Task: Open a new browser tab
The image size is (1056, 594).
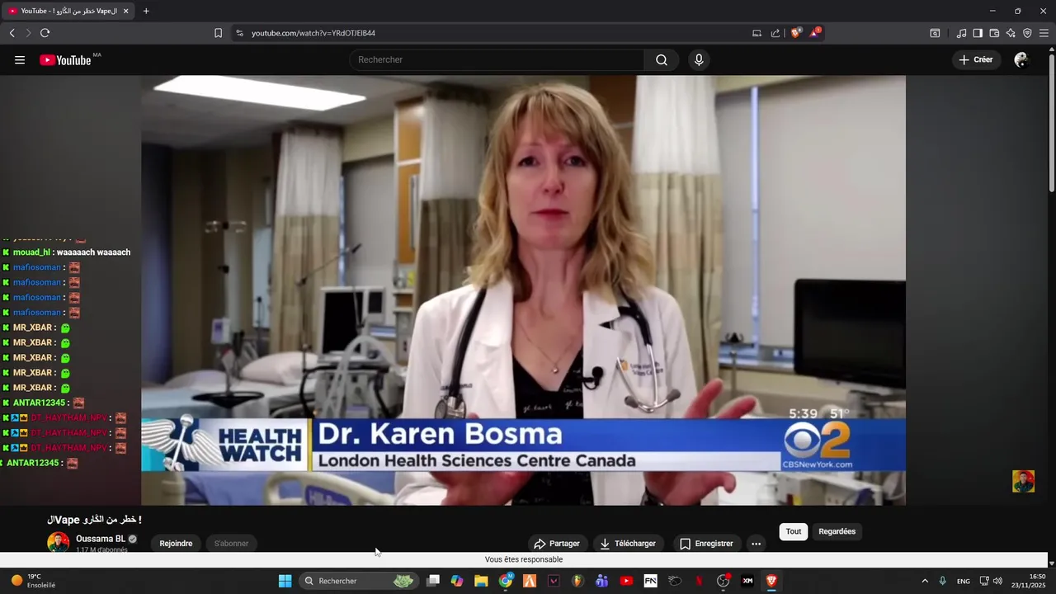Action: (x=146, y=11)
